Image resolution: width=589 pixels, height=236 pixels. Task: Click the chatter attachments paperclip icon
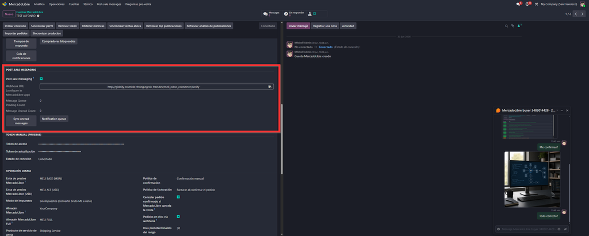(x=512, y=26)
